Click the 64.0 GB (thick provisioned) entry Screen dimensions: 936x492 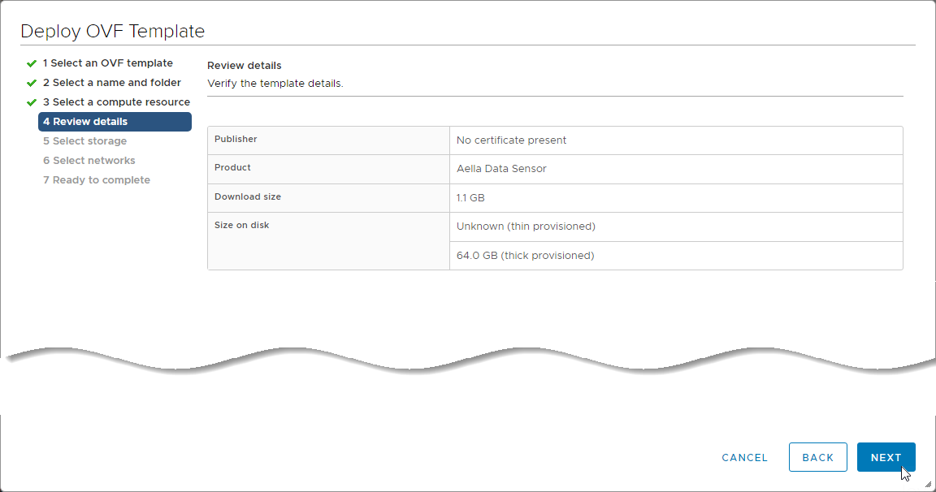click(525, 256)
